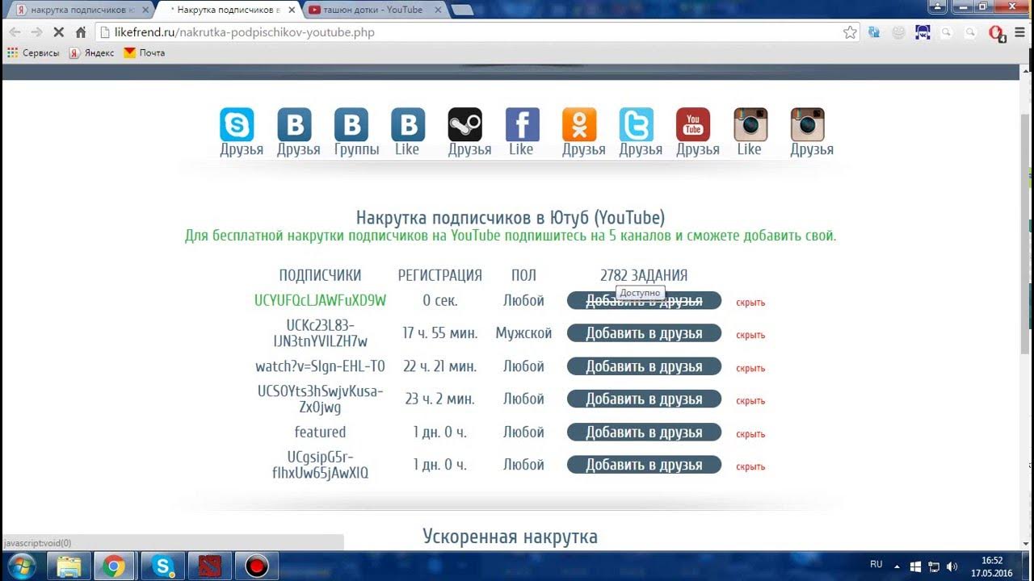
Task: Click the '2782 ЗАДАНИЯ' column header
Action: tap(644, 275)
